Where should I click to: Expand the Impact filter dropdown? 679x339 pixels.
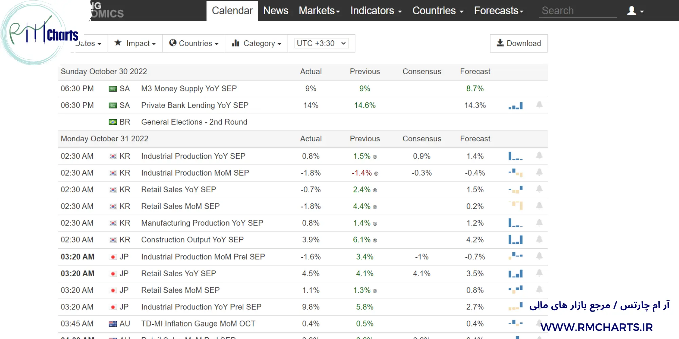click(x=135, y=43)
